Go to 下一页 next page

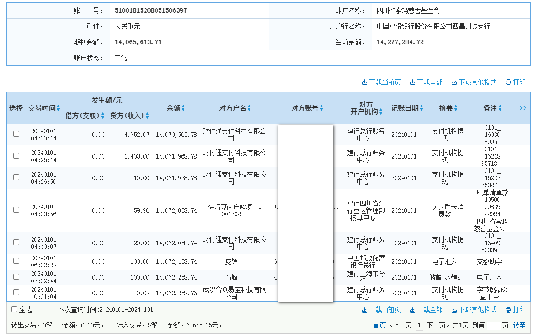click(x=438, y=326)
